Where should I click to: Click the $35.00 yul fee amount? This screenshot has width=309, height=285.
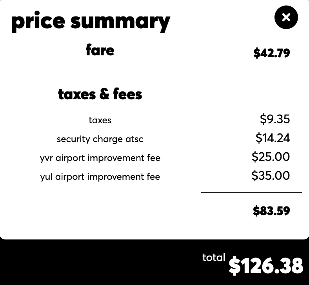tap(271, 175)
